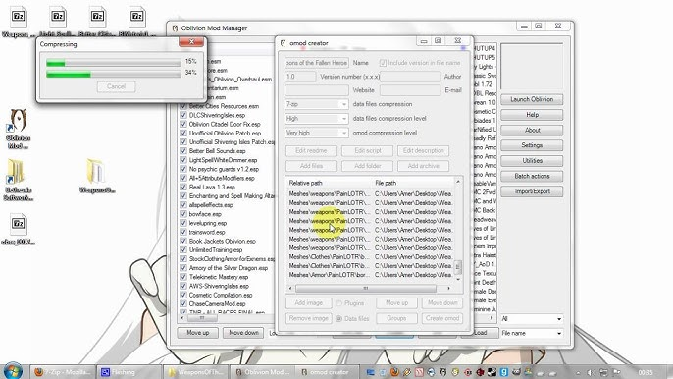Toggle LightSpellWhiteDimmer.esp checkbox
This screenshot has height=379, width=673.
point(183,160)
